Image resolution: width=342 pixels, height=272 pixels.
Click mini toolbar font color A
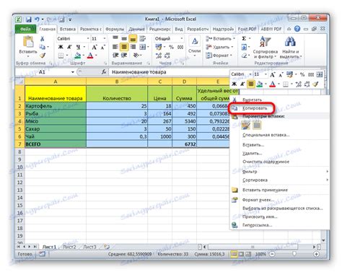coord(272,84)
